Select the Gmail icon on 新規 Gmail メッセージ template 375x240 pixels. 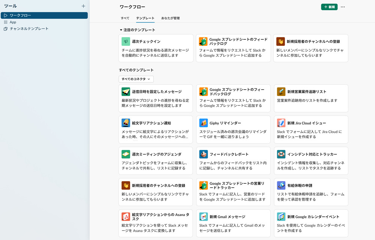203,217
